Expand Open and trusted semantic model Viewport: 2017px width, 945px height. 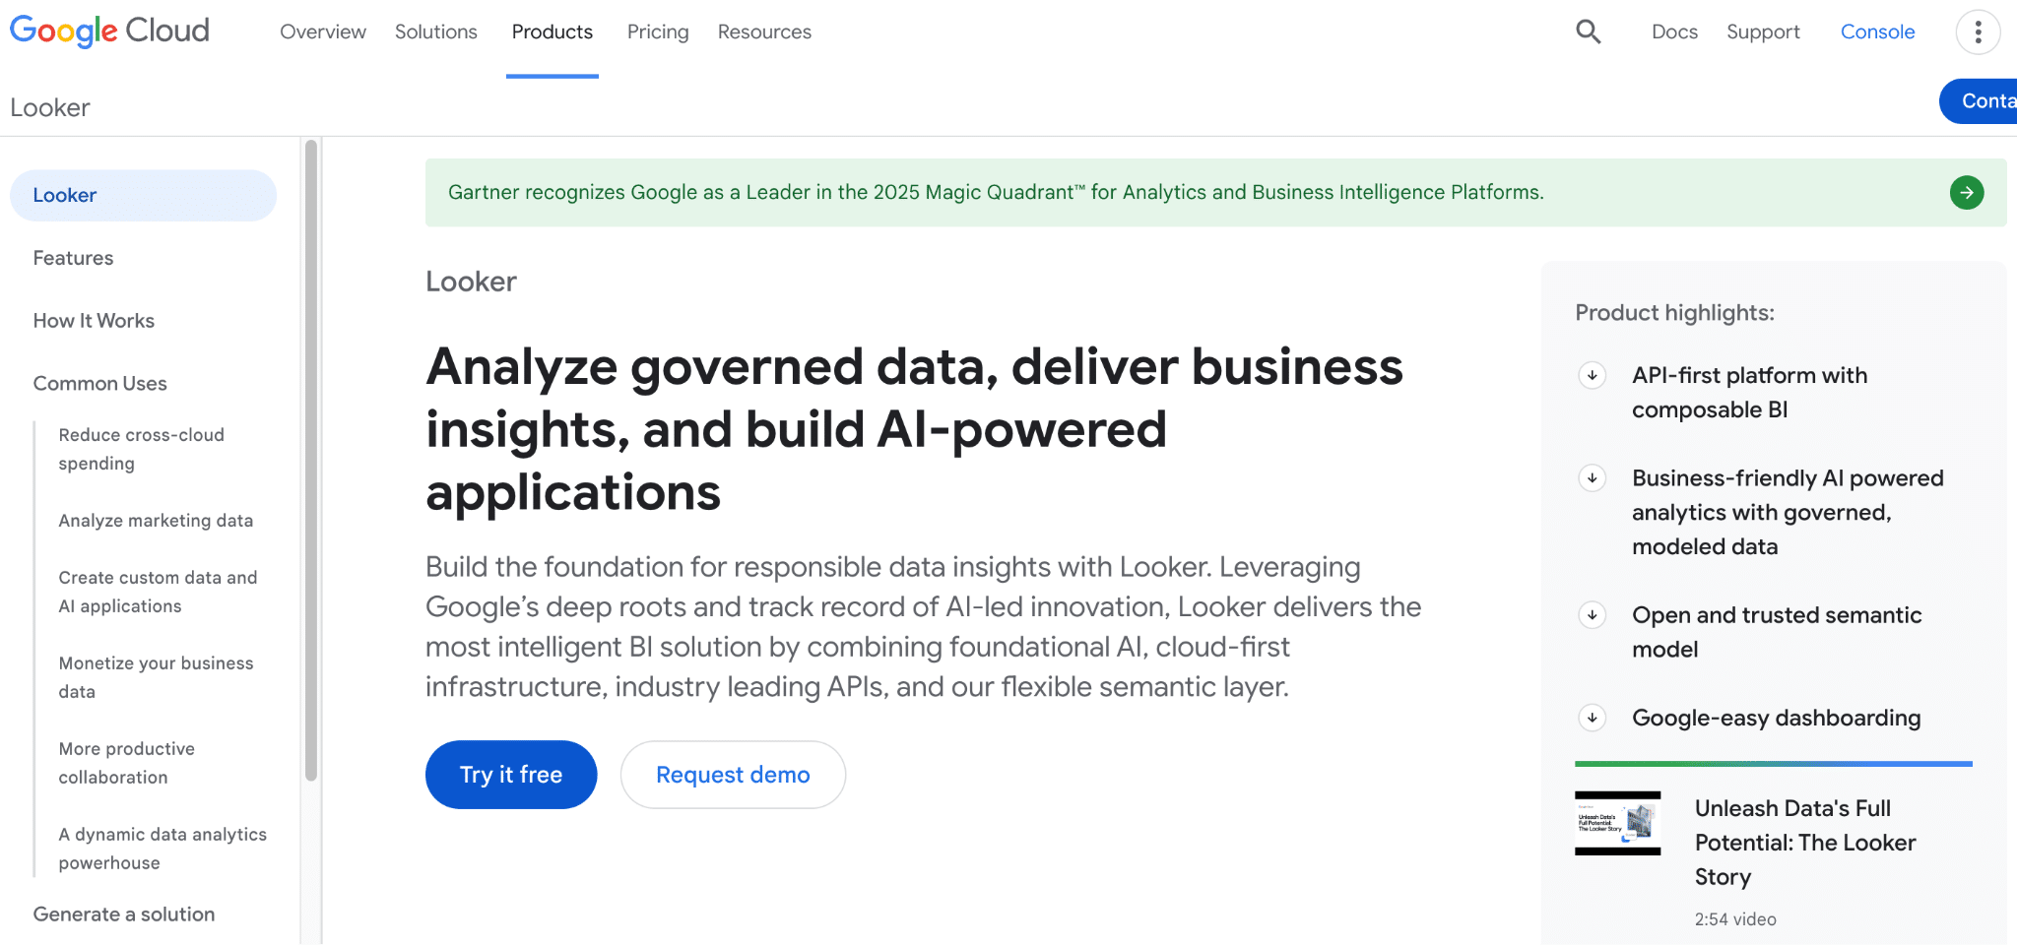tap(1592, 615)
